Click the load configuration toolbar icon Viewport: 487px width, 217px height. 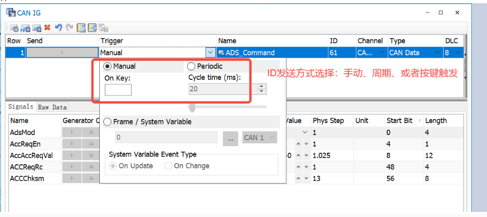[x=92, y=28]
